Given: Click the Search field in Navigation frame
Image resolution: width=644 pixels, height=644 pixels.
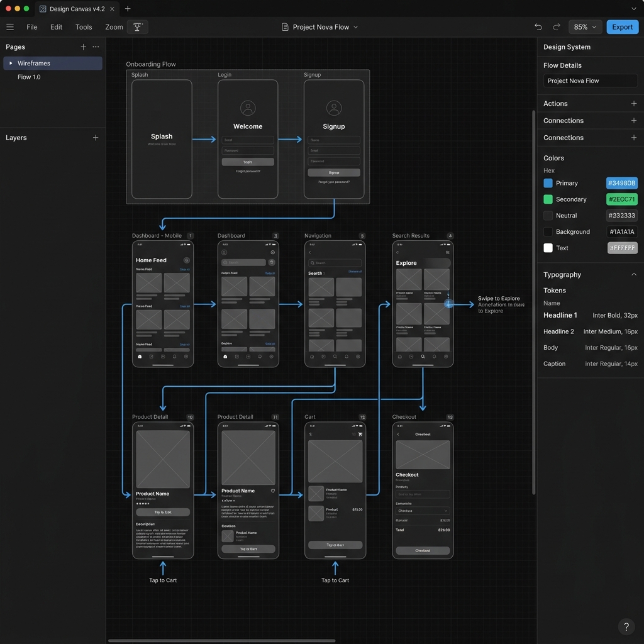Looking at the screenshot, I should pos(335,262).
